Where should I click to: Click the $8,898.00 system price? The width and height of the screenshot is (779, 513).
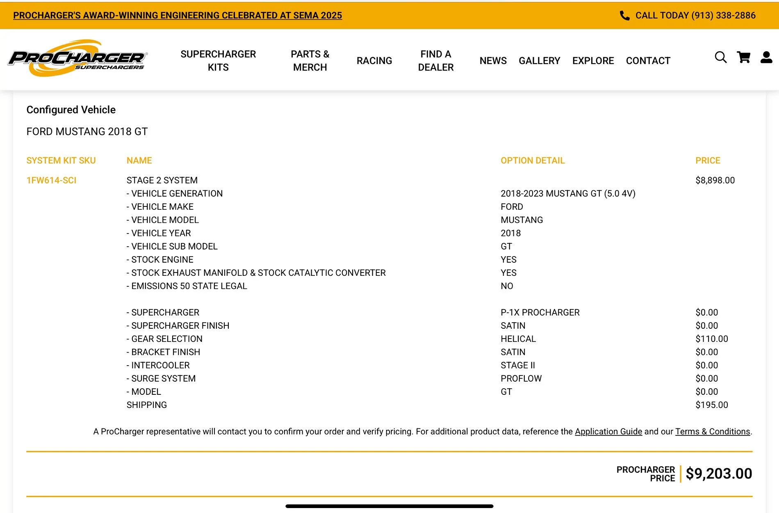point(715,181)
